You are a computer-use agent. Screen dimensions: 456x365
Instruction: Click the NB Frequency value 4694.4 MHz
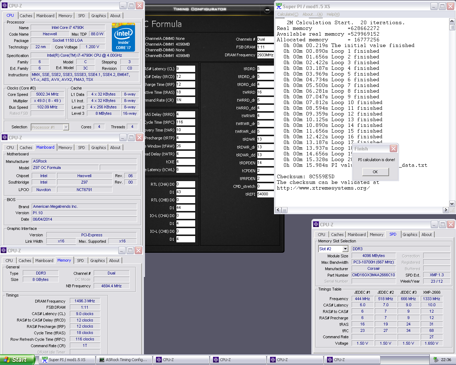[112, 286]
